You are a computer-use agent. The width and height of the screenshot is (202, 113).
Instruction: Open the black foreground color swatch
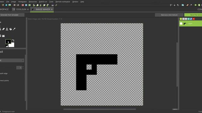pos(8,42)
